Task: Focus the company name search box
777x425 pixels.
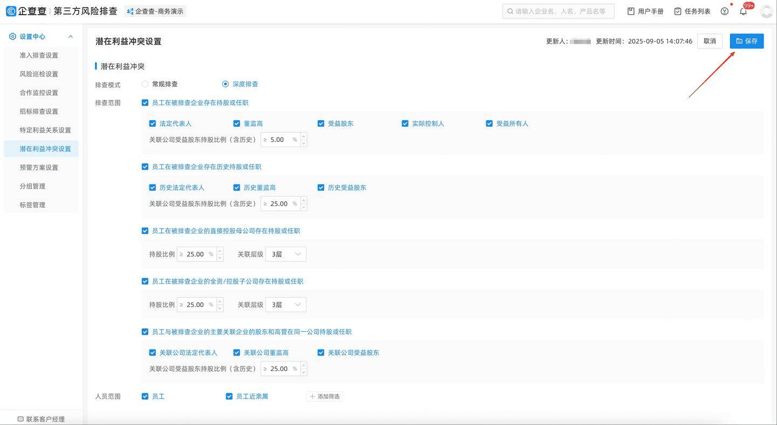Action: (558, 11)
